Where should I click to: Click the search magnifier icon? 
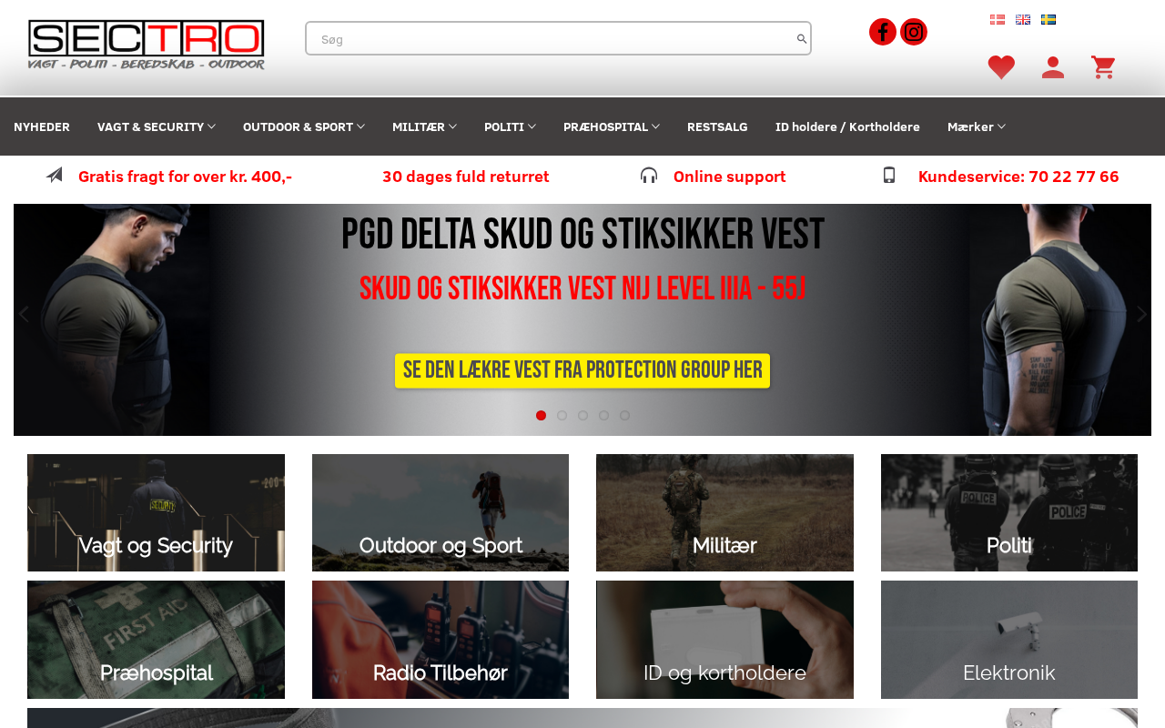tap(801, 38)
